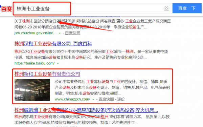Open 百度快照 for the chinazzxh.com result
203x127 pixels.
click(x=106, y=99)
